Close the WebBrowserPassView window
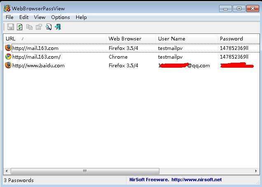The height and width of the screenshot is (187, 262). click(253, 9)
